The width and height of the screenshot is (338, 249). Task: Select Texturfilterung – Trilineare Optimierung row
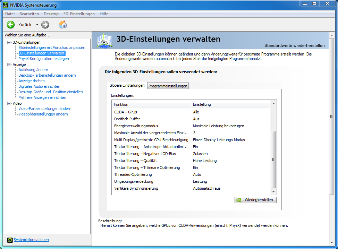[191, 168]
